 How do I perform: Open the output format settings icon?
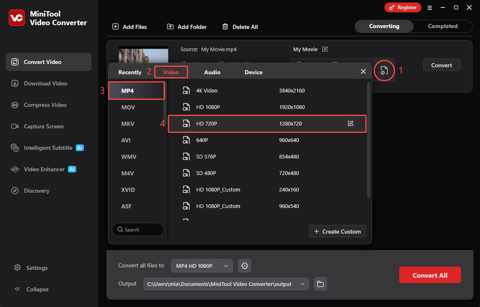pos(384,71)
